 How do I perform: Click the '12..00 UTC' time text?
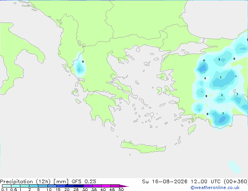(206, 182)
